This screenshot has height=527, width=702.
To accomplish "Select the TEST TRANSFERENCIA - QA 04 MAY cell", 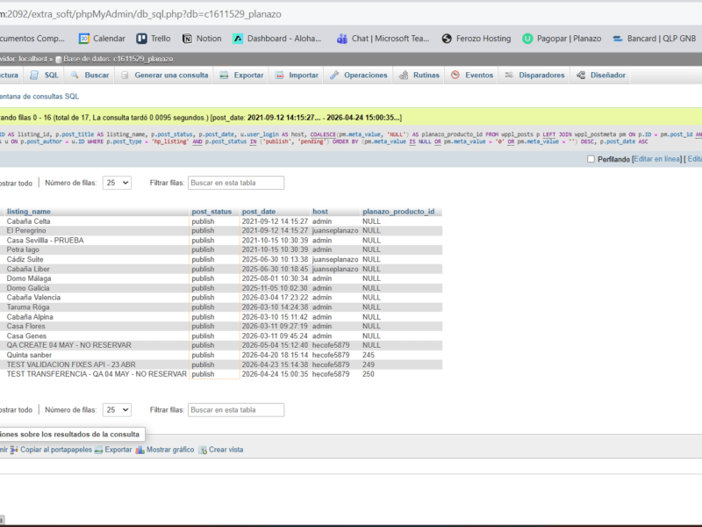I will coord(97,374).
